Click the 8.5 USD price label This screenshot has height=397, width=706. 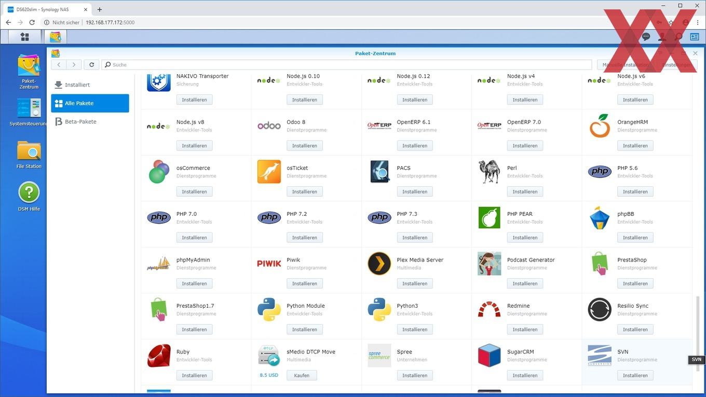click(x=269, y=375)
